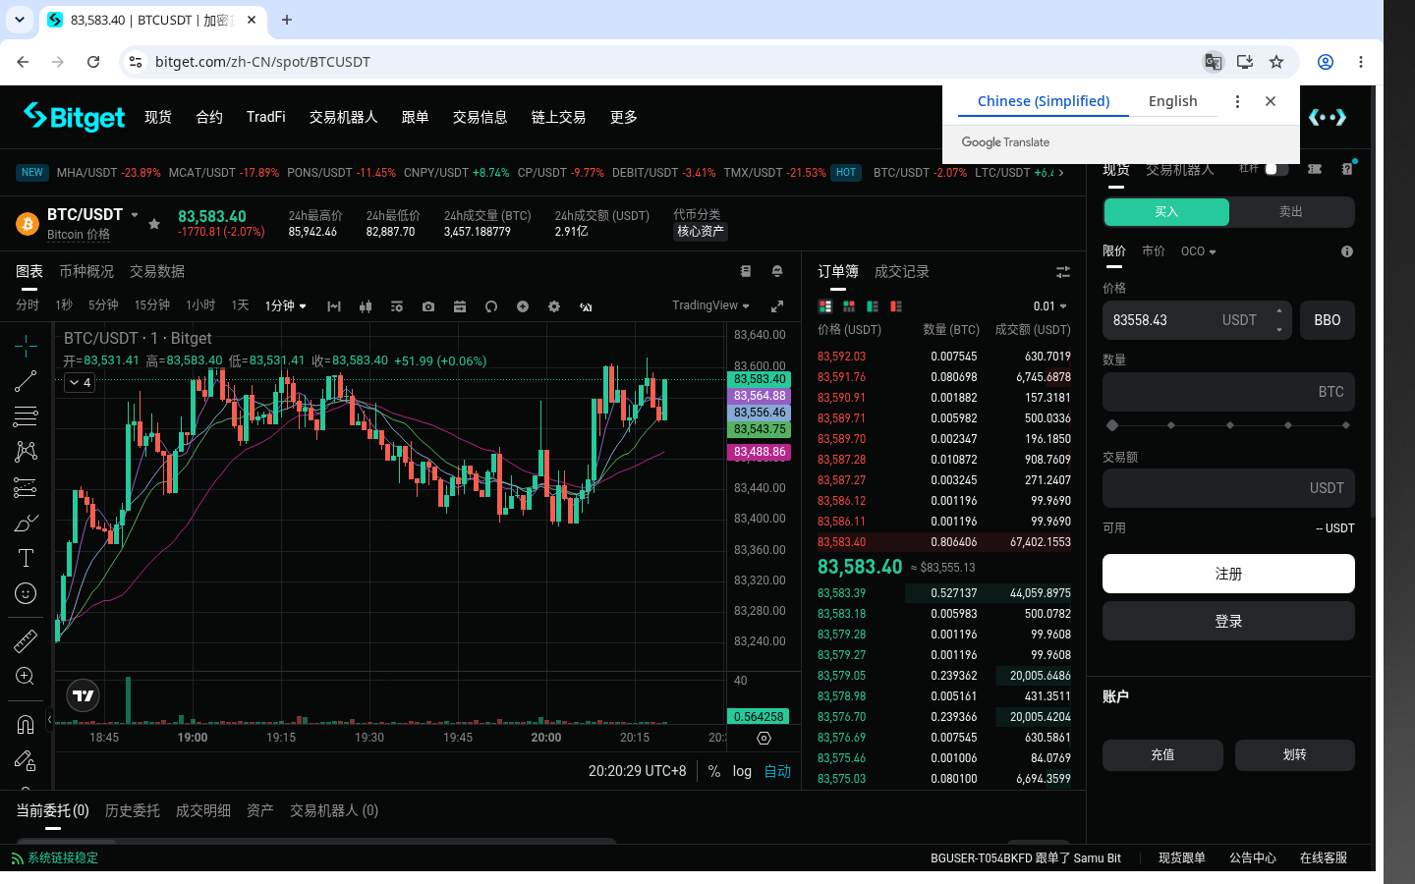Open order book display settings icon
This screenshot has height=884, width=1415.
(1062, 272)
